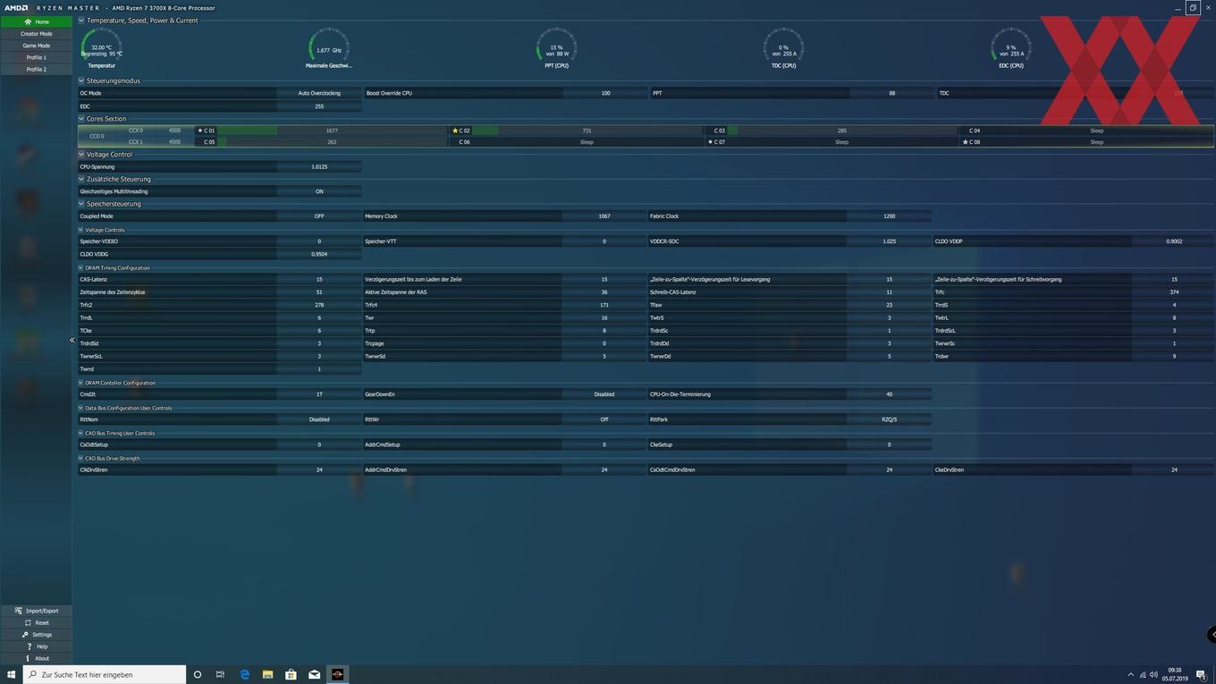The height and width of the screenshot is (684, 1216).
Task: Click the TDC (CPU) gauge
Action: point(783,48)
